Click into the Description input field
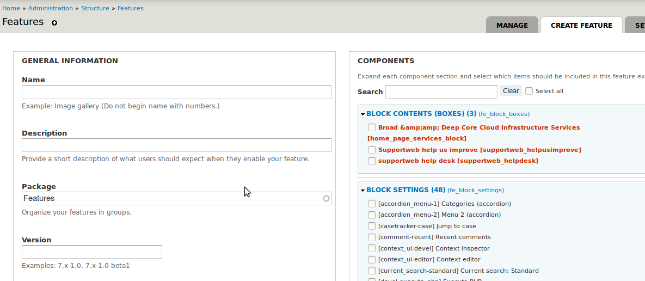 pos(176,145)
